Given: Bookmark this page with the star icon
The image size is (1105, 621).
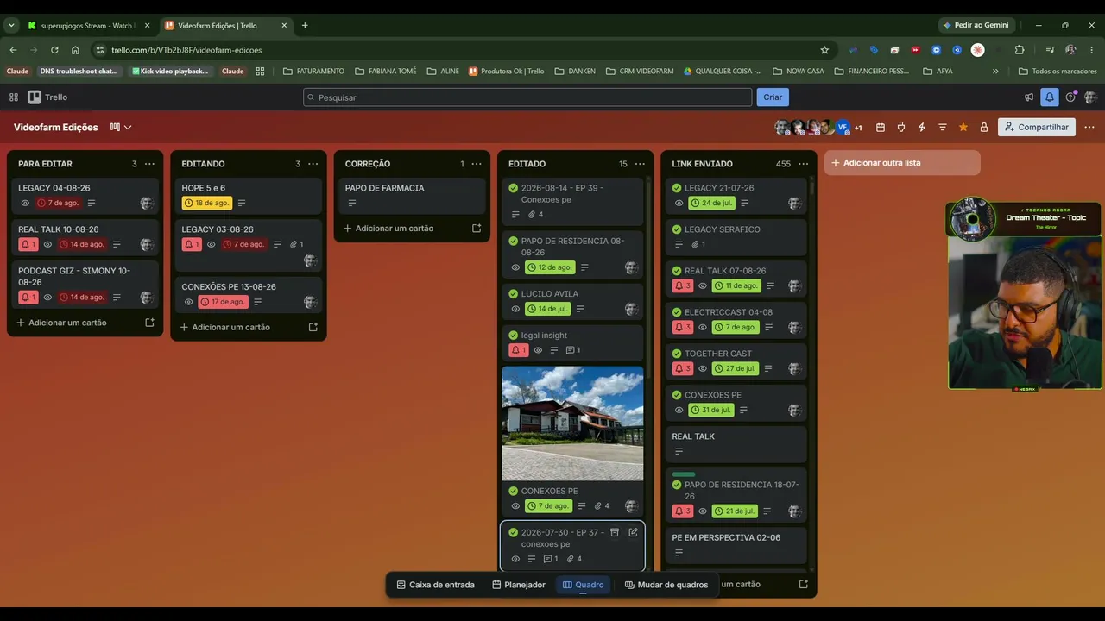Looking at the screenshot, I should point(824,50).
